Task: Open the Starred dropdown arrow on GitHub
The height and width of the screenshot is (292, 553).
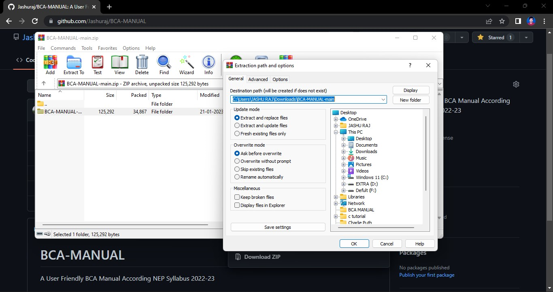Action: pos(526,37)
